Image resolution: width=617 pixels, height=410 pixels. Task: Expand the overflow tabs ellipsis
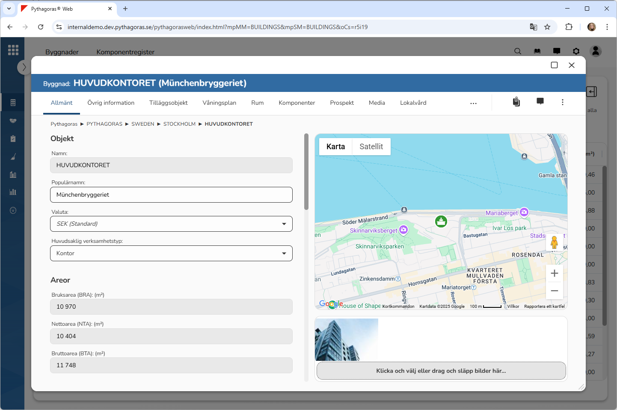(473, 103)
